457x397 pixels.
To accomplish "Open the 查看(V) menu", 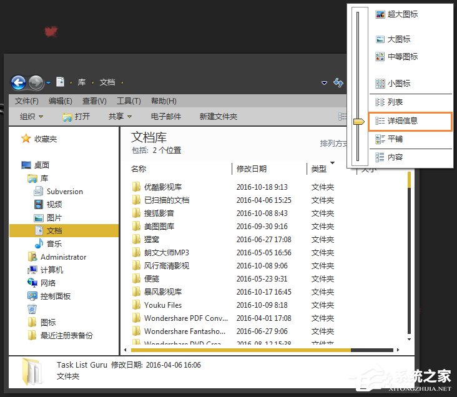I will (94, 101).
